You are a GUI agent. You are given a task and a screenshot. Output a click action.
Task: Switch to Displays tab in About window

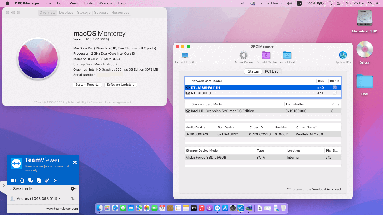[x=66, y=13]
